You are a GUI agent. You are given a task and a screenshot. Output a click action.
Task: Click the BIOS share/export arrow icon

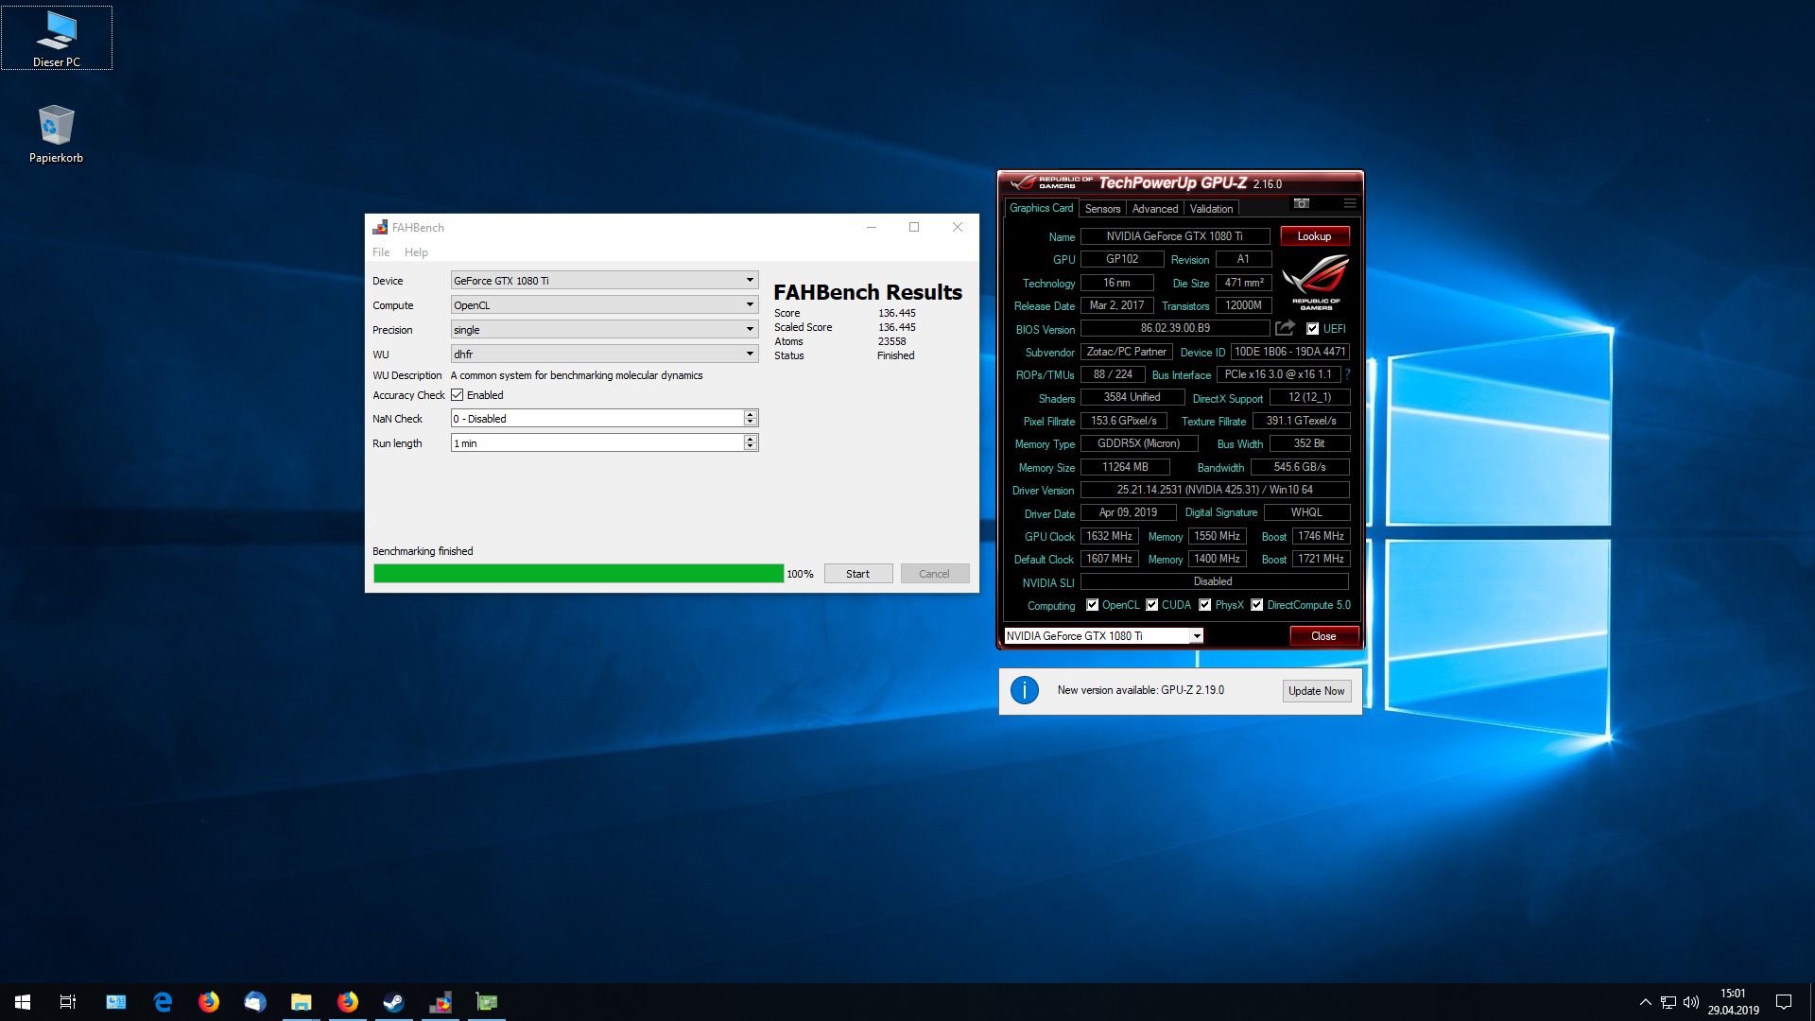click(x=1285, y=328)
